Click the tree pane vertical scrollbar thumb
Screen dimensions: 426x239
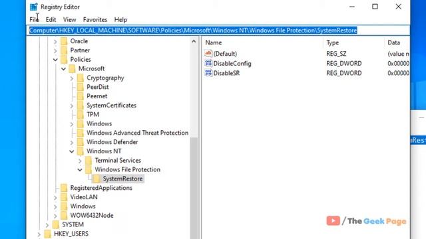[194, 189]
